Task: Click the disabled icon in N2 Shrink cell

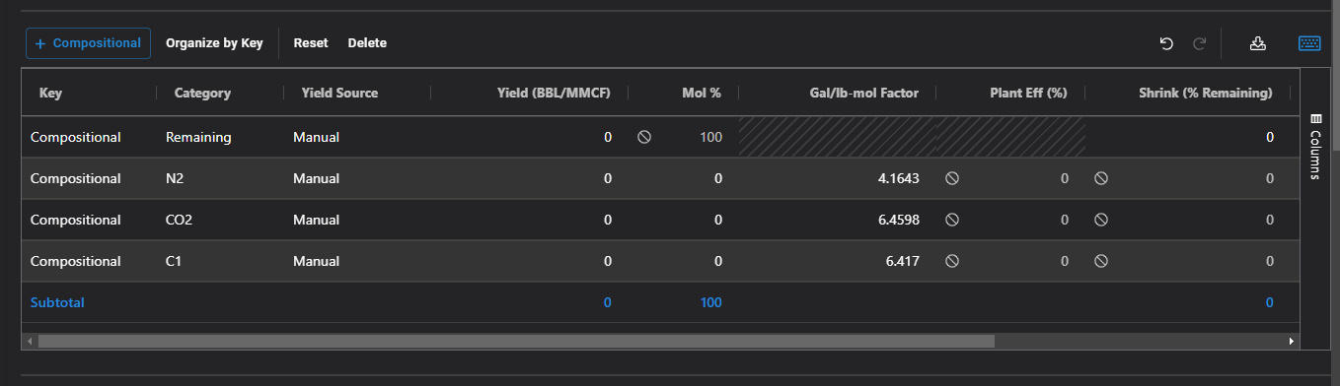Action: point(1100,179)
